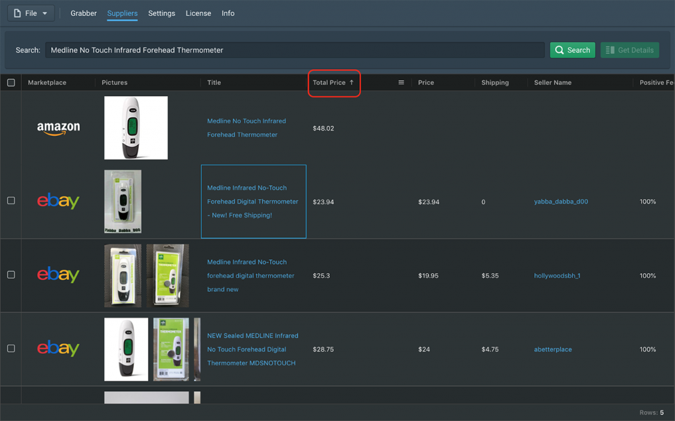Viewport: 675px width, 421px height.
Task: Open the Settings tab
Action: (161, 13)
